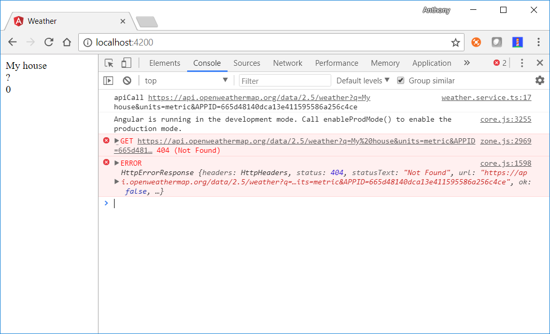Click the 404 (Not Found) status text
The height and width of the screenshot is (334, 550).
tap(188, 150)
